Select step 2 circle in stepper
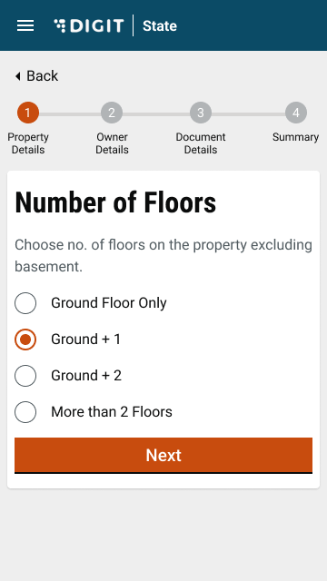The image size is (327, 581). (112, 113)
